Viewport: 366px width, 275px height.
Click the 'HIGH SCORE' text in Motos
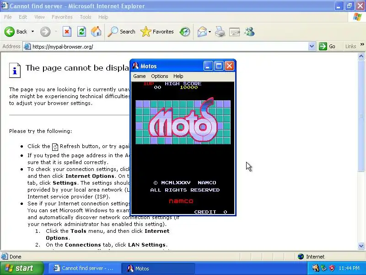point(183,83)
